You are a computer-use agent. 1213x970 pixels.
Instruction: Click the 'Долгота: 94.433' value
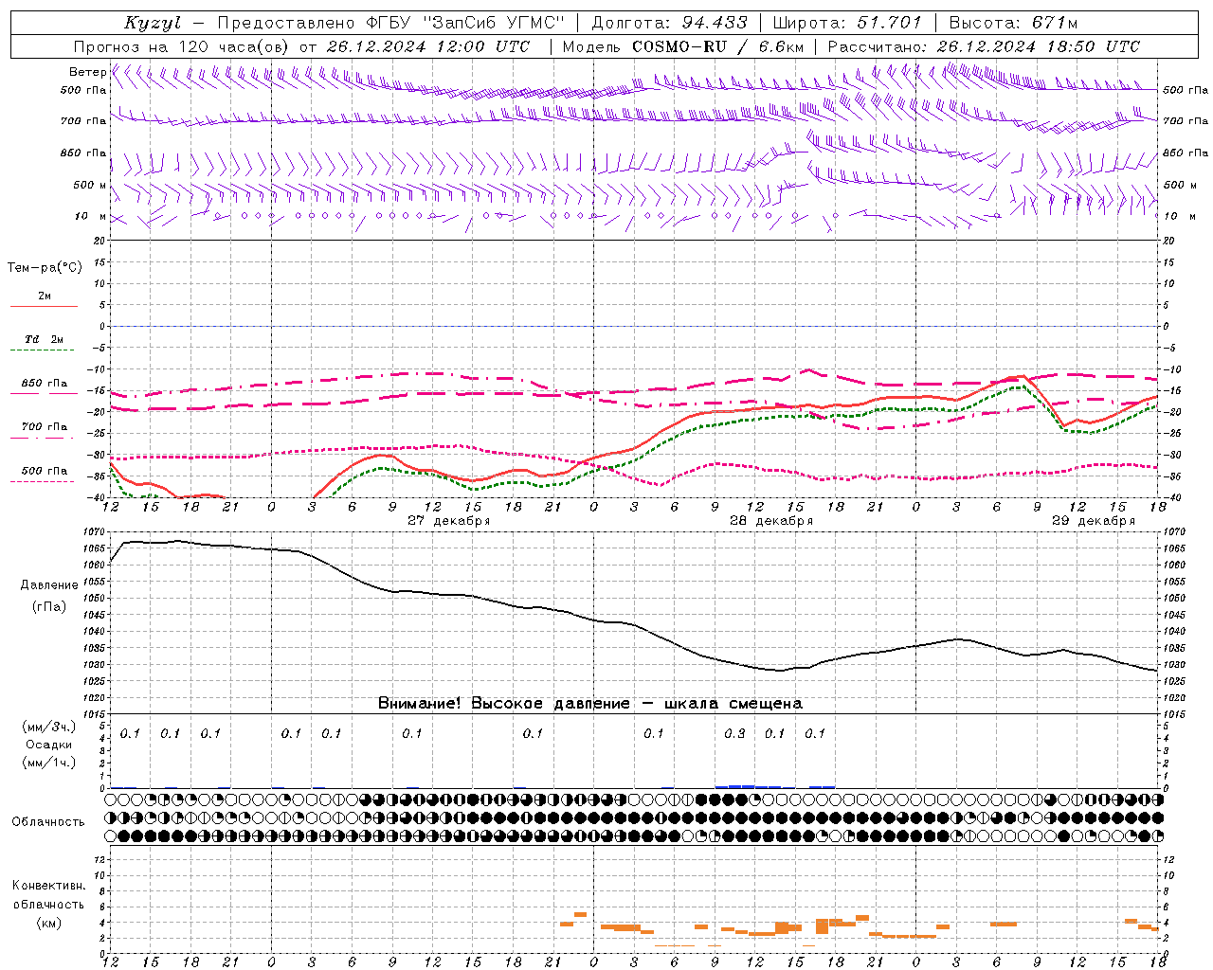click(669, 23)
